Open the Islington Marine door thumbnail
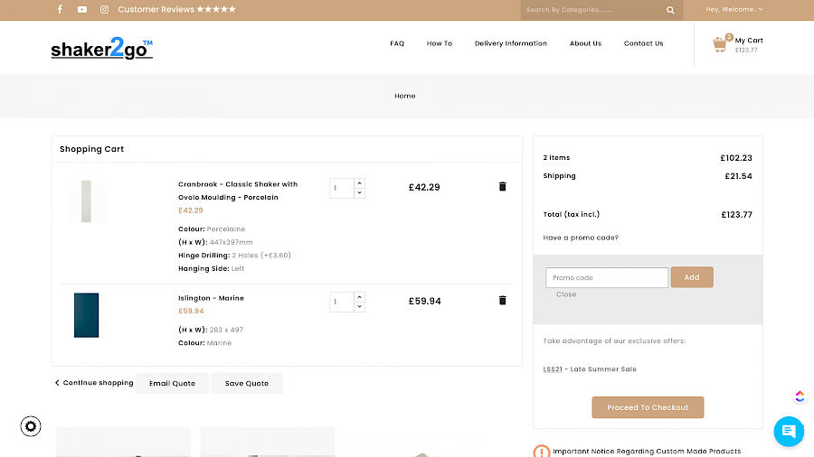This screenshot has width=814, height=457. (x=87, y=315)
